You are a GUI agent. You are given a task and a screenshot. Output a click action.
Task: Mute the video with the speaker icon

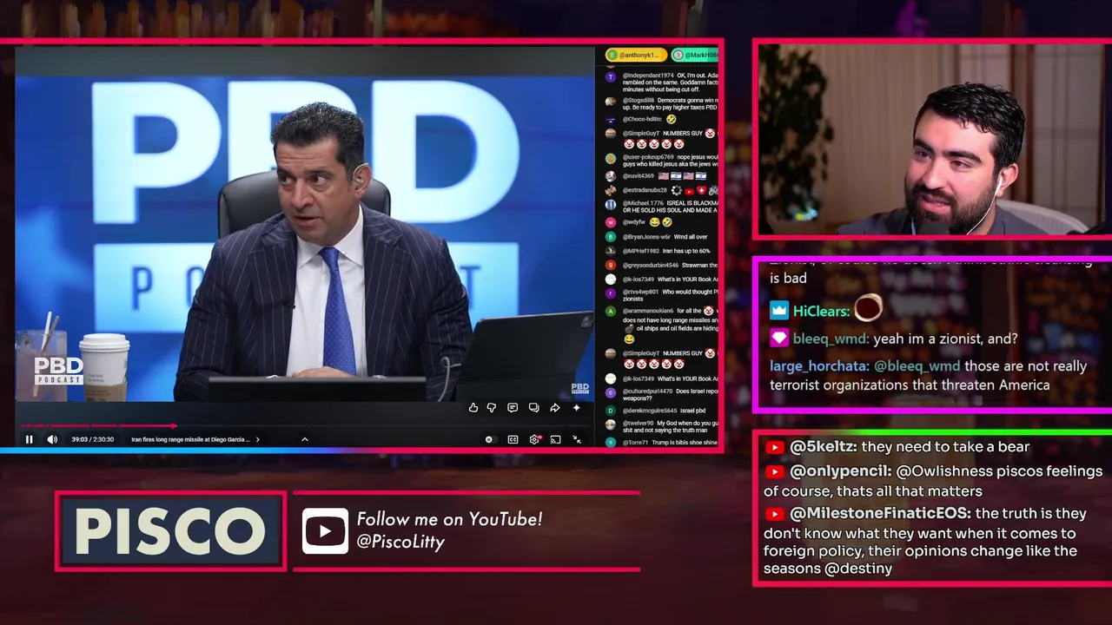pos(52,439)
